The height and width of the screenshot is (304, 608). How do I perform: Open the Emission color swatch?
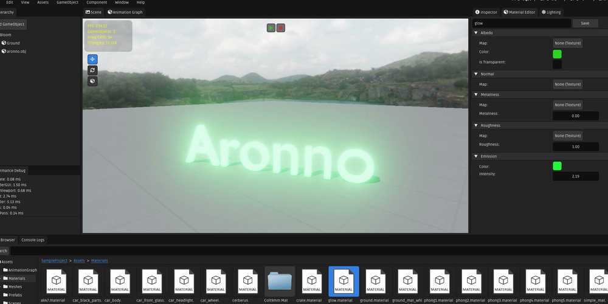pyautogui.click(x=557, y=166)
